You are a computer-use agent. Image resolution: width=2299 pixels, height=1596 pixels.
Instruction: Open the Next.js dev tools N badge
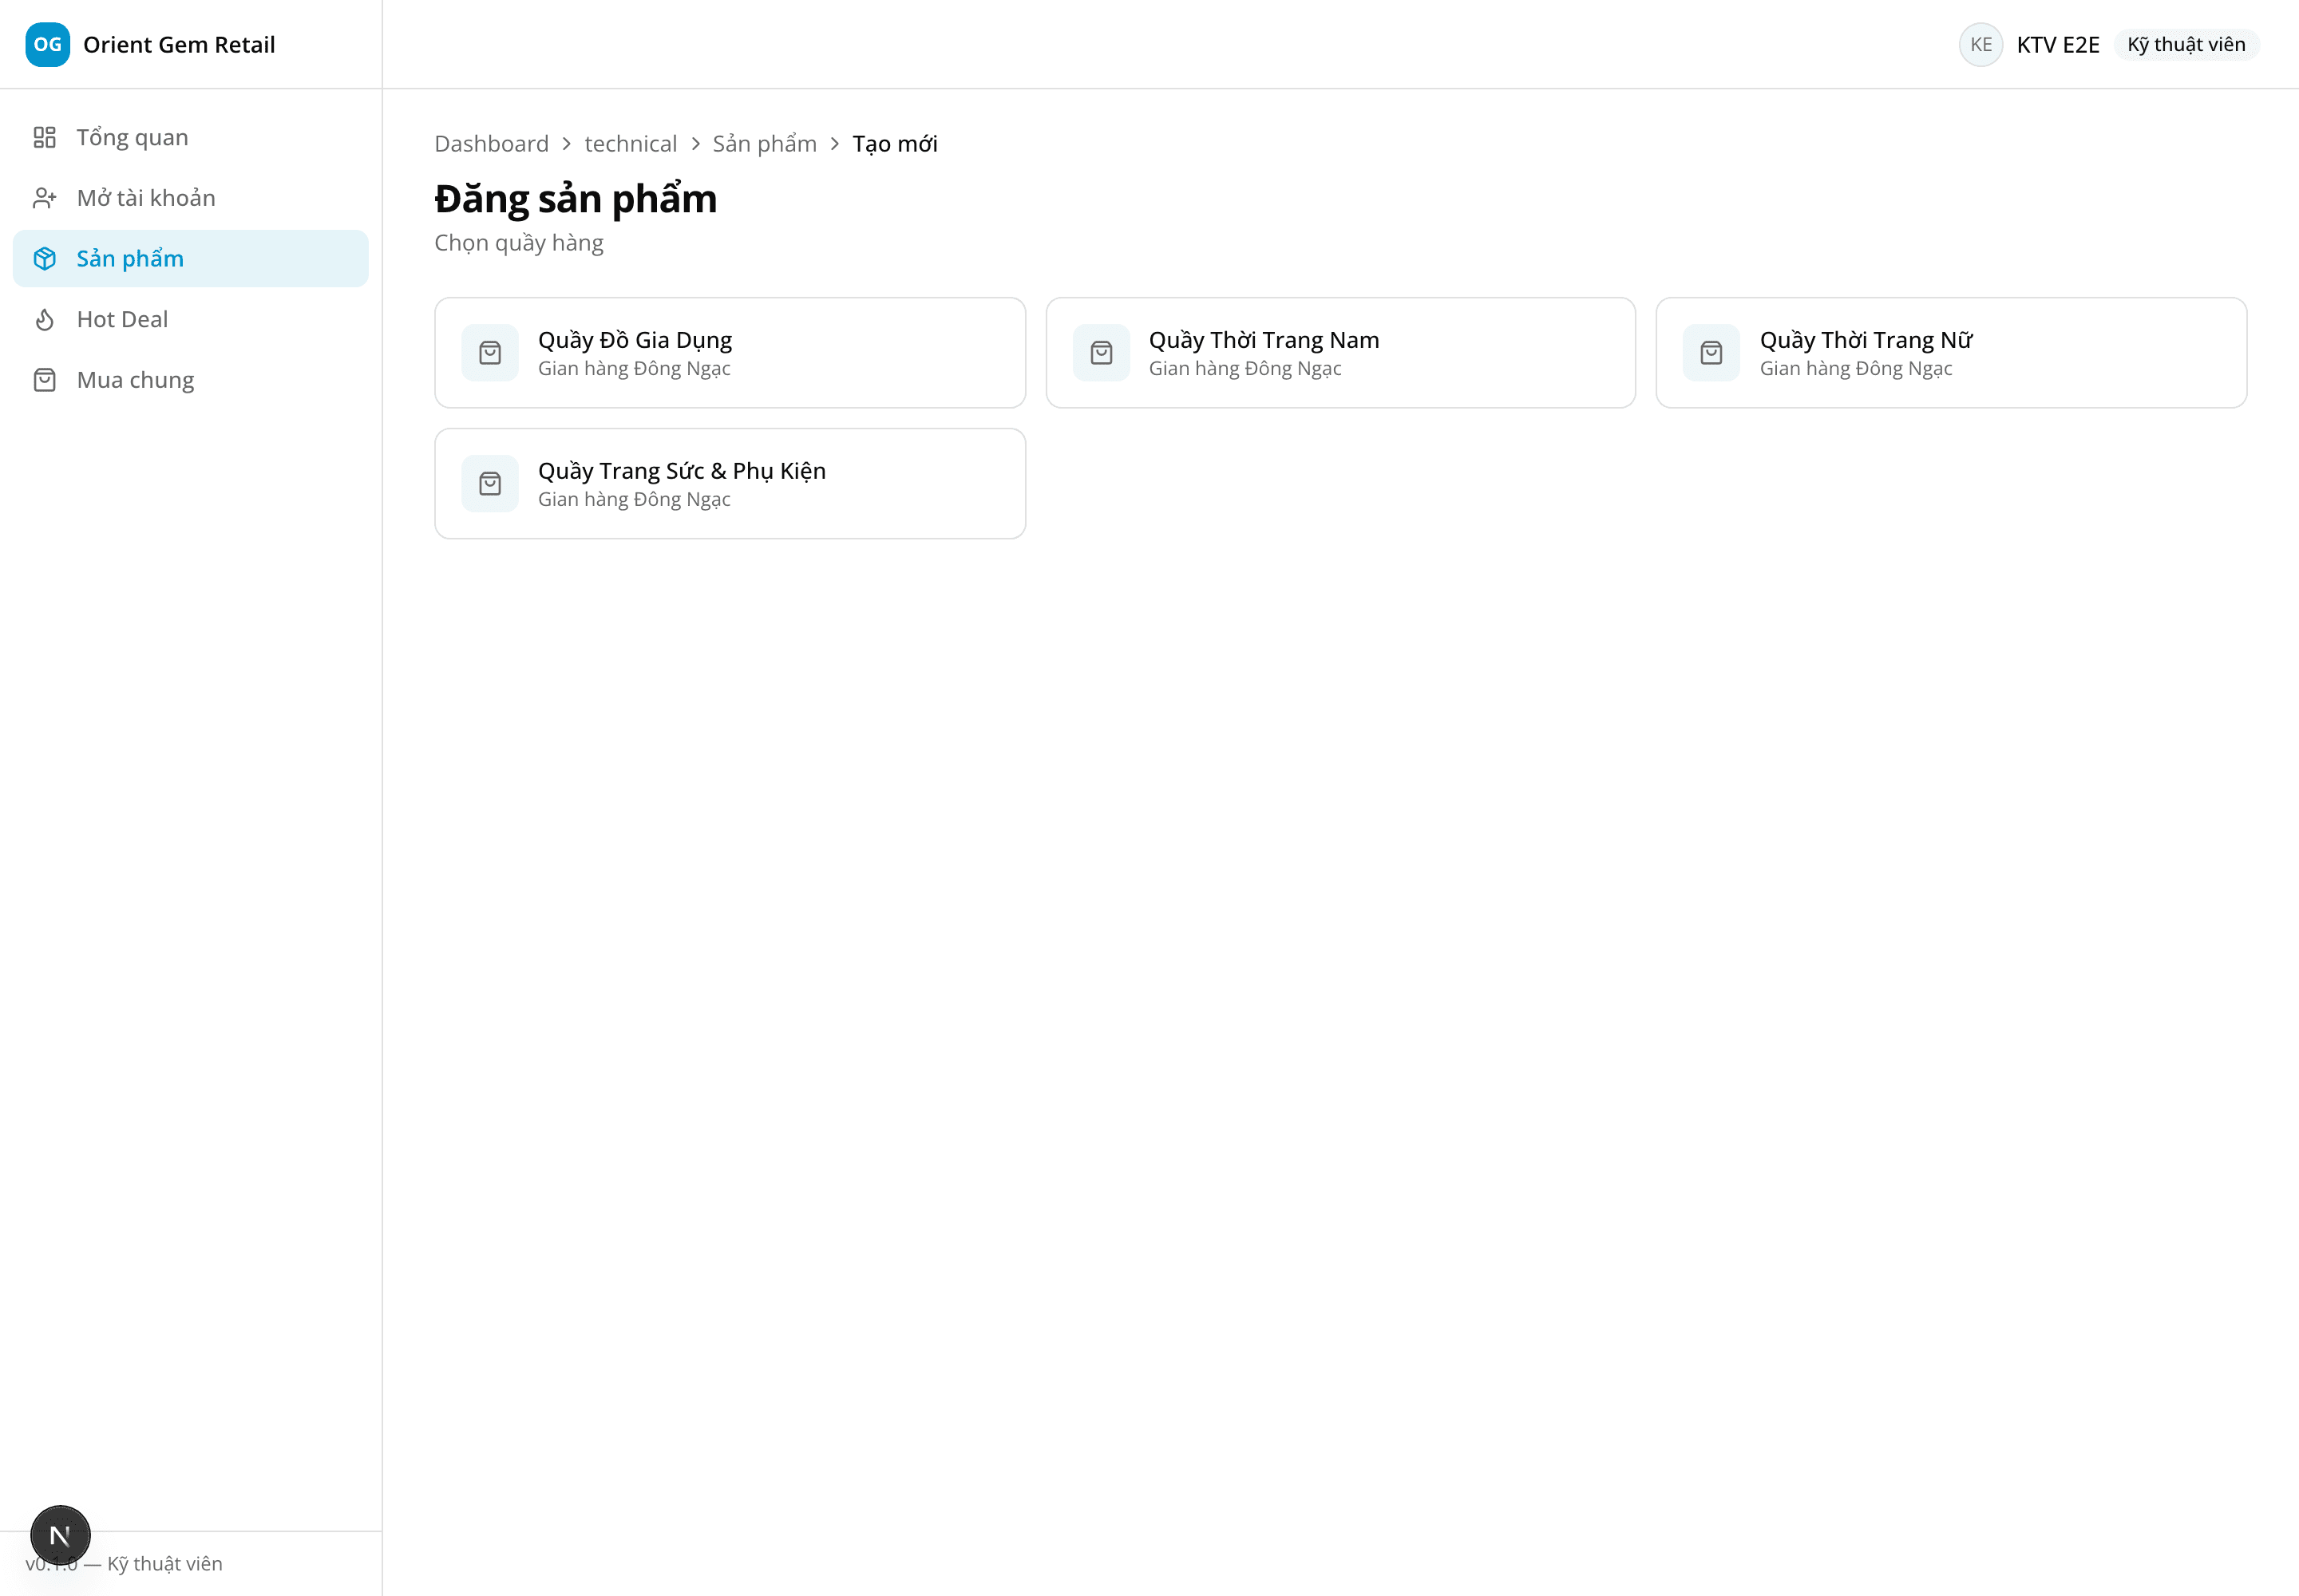pos(60,1535)
